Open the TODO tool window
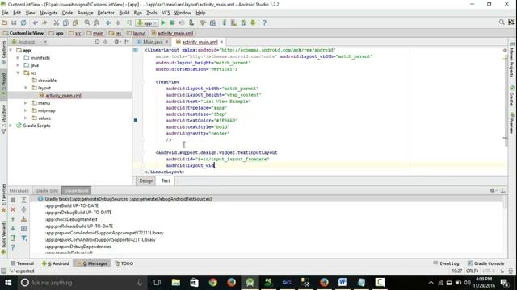The image size is (517, 290). pos(124,263)
